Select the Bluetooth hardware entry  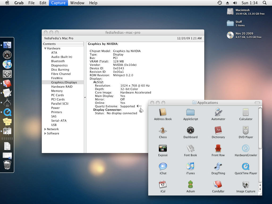point(58,61)
